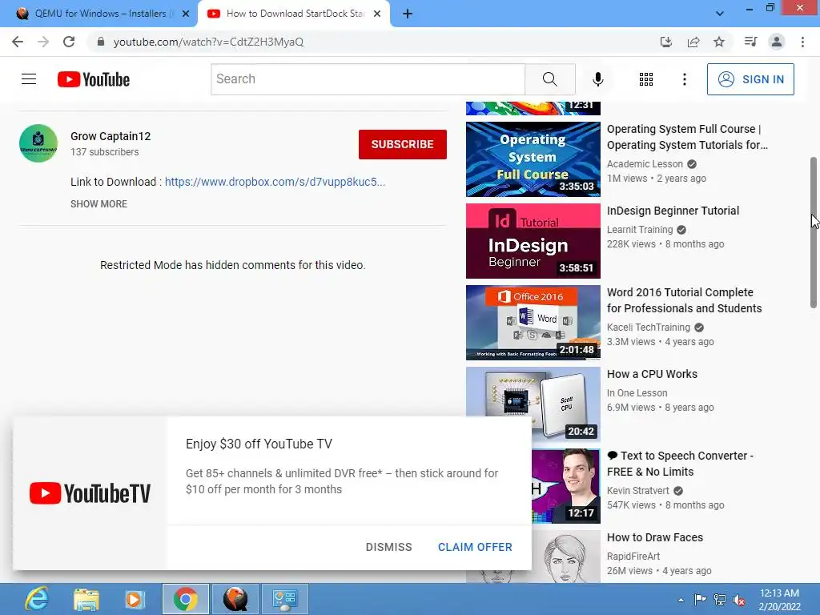This screenshot has width=820, height=615.
Task: Open Windows Media Player taskbar icon
Action: (135, 599)
